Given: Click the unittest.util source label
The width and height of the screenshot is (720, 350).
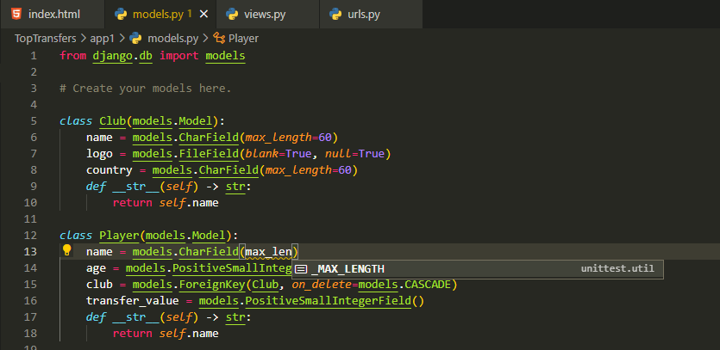Looking at the screenshot, I should [617, 268].
